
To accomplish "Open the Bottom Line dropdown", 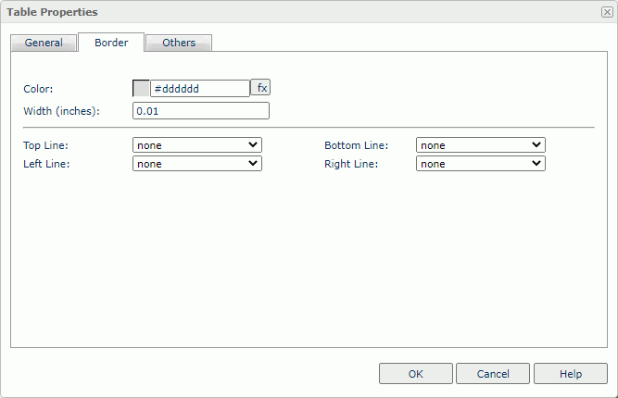I will [x=480, y=145].
